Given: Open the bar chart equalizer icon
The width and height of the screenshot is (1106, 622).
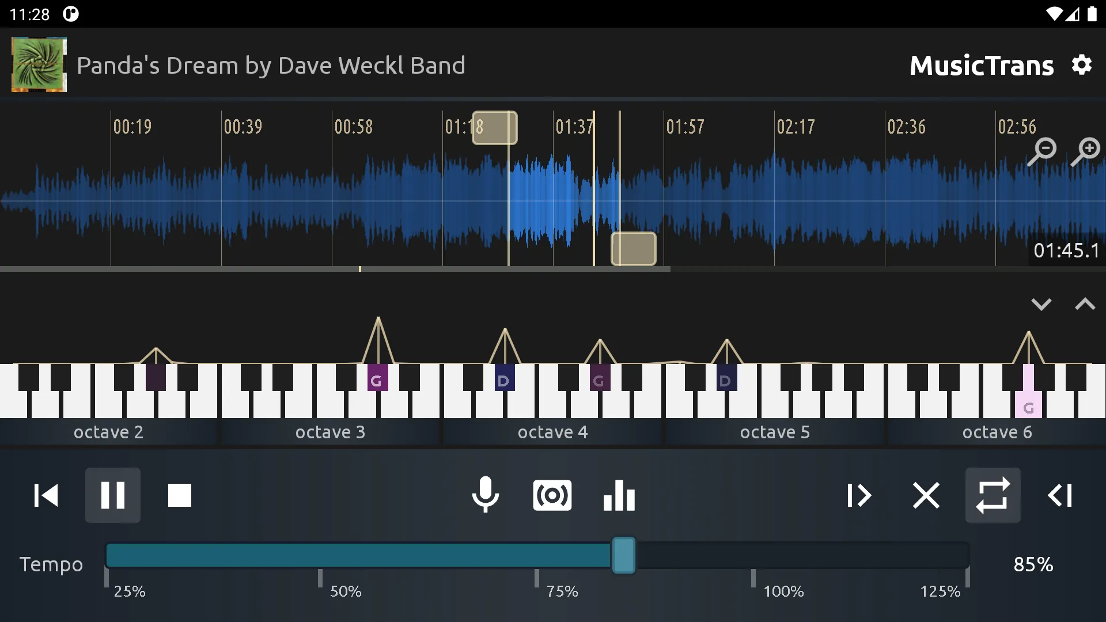Looking at the screenshot, I should click(619, 495).
